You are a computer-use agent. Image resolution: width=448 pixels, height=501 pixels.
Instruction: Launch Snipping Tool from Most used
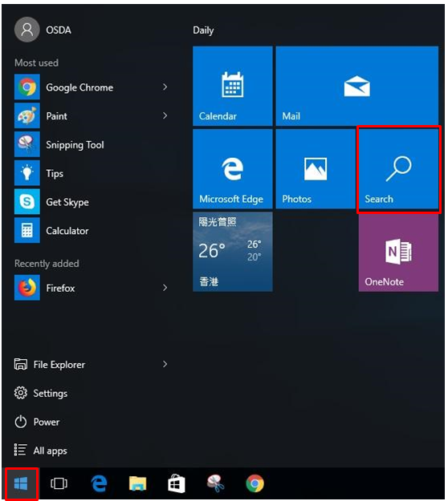click(93, 144)
